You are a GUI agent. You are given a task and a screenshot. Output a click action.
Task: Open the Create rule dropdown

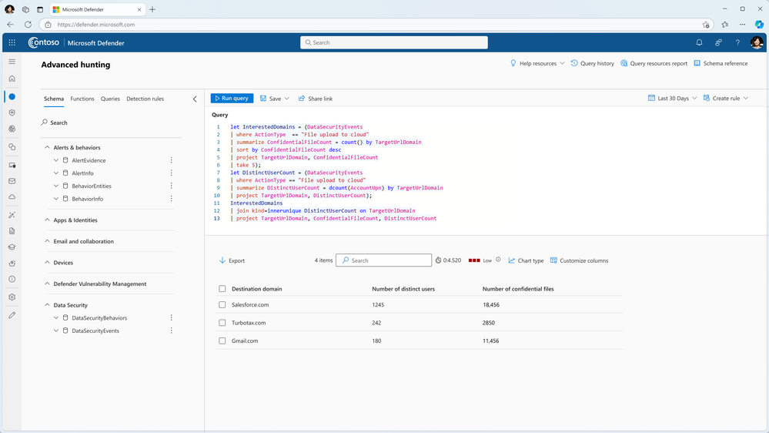(726, 98)
